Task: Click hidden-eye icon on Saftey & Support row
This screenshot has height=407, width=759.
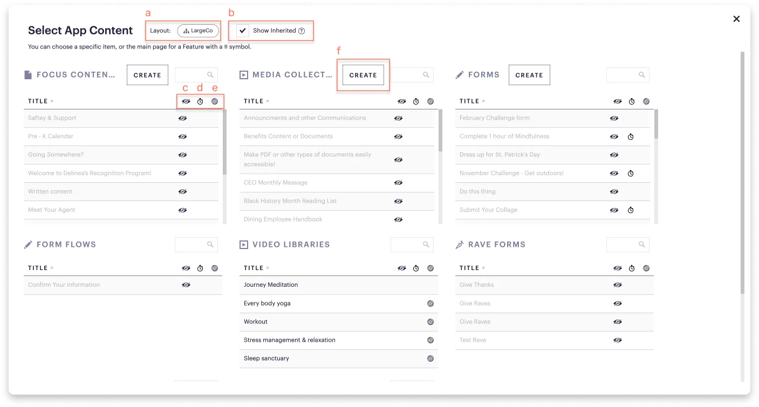Action: [182, 118]
